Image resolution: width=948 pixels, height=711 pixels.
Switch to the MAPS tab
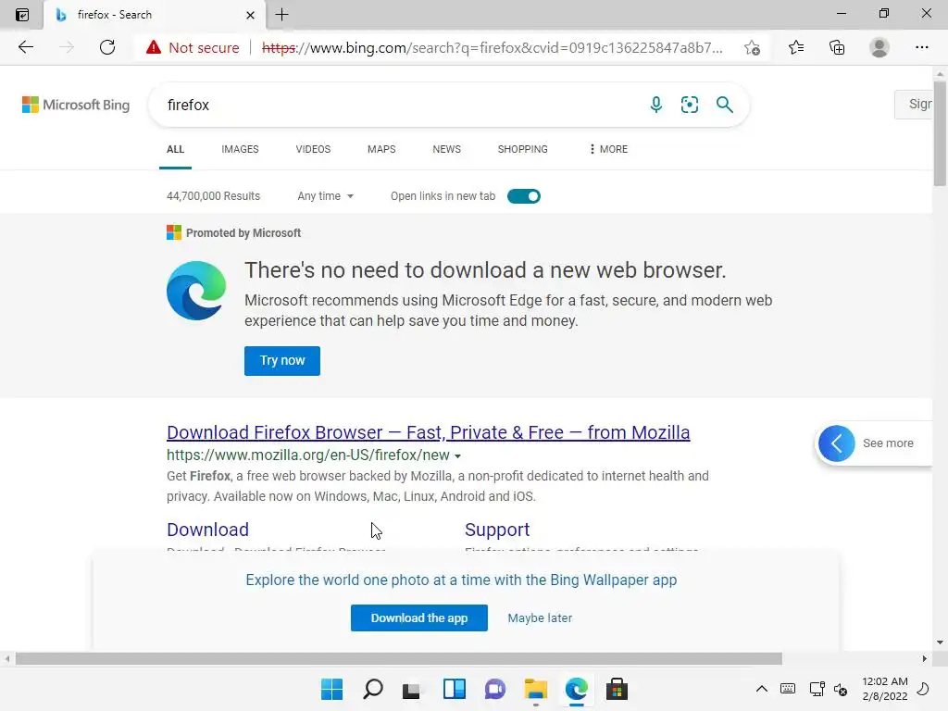coord(381,149)
